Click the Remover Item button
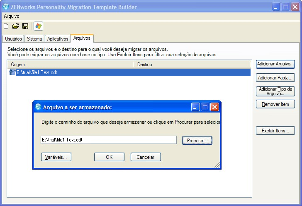 click(x=275, y=104)
